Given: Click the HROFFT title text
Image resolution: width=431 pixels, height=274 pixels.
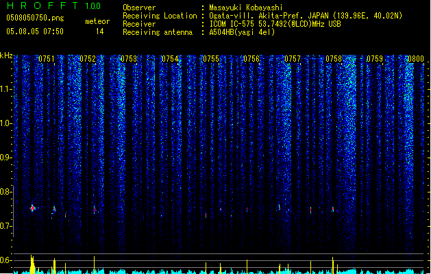Looking at the screenshot, I should (x=43, y=5).
